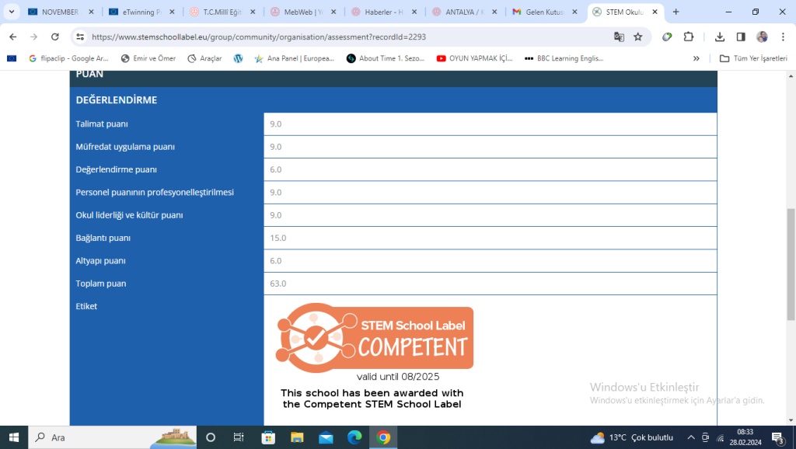This screenshot has width=796, height=449.
Task: Open the BBC Learning English bookmark
Action: pos(564,58)
